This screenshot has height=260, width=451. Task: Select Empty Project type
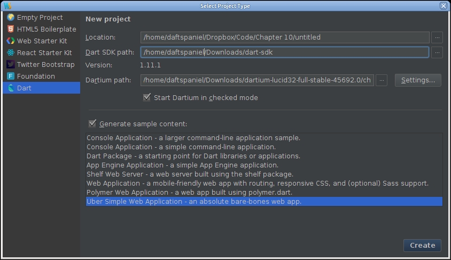[42, 17]
